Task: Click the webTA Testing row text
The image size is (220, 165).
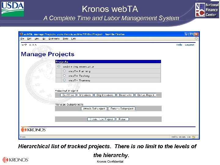Action: tap(79, 76)
